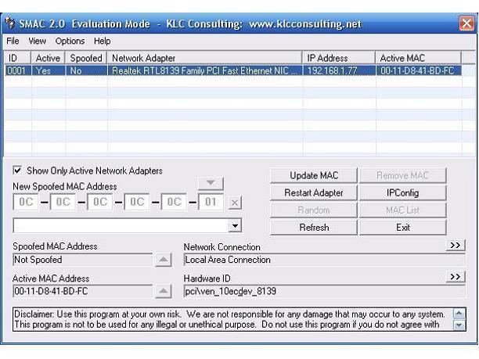
Task: Exit the program via Exit button
Action: (x=402, y=228)
